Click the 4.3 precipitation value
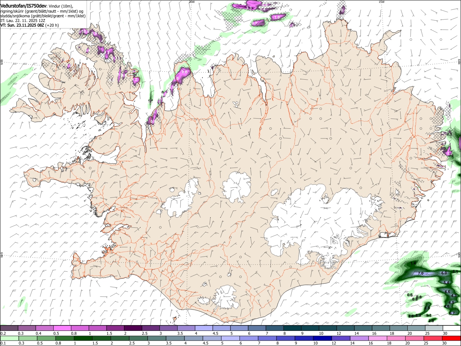 pos(453,296)
